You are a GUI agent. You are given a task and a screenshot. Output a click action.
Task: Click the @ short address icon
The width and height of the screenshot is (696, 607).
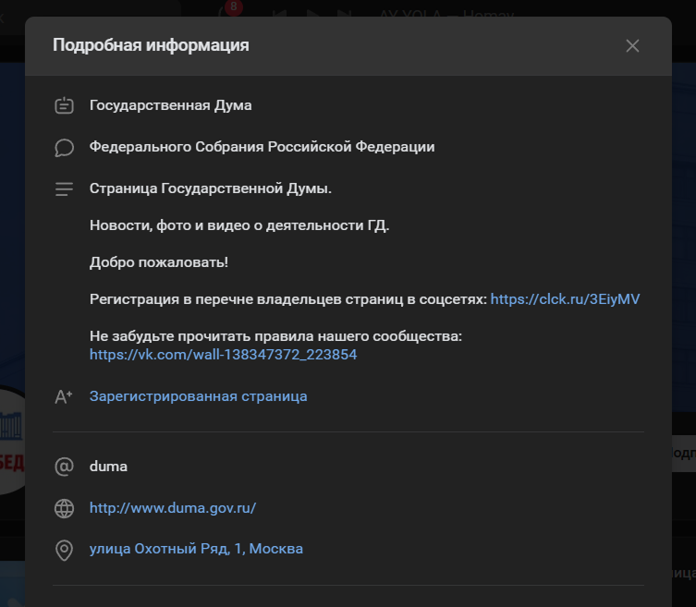coord(64,467)
